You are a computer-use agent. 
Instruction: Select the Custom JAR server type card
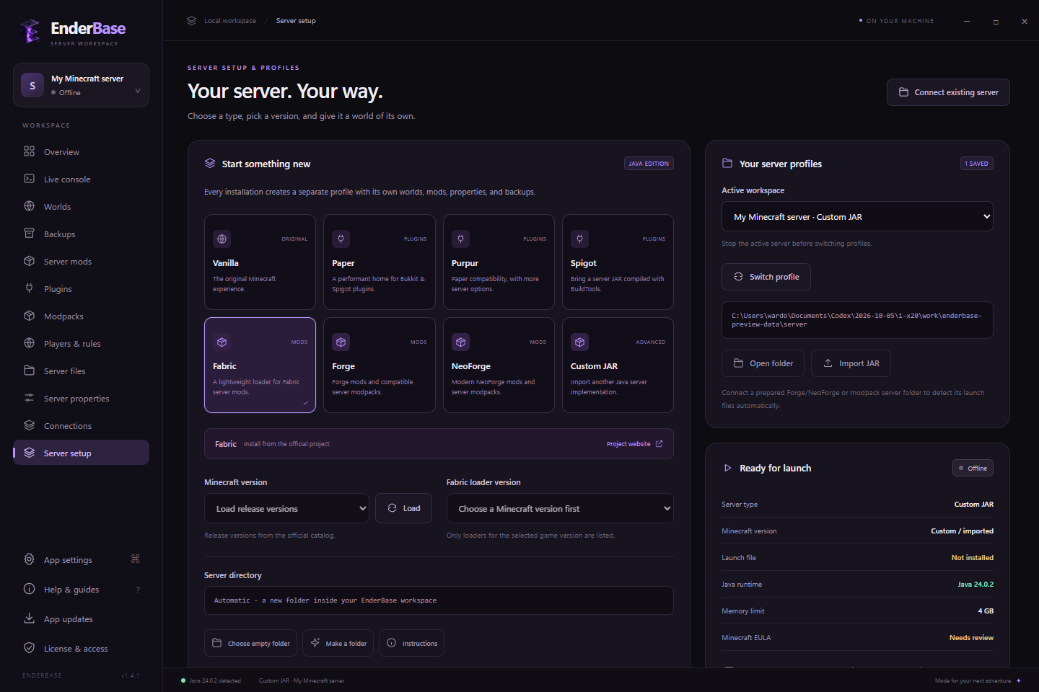[x=618, y=365]
